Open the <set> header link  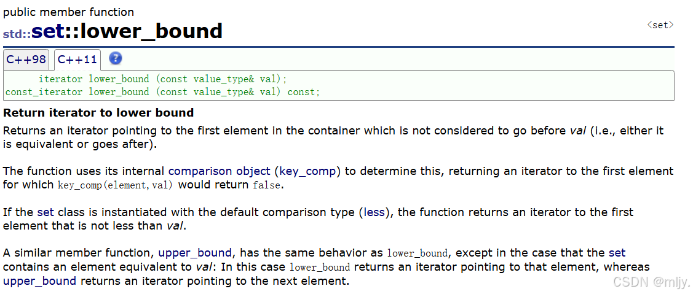[660, 25]
